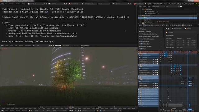Click lock icon on highlighted Focal Length channel
199x112 pixels.
click(x=158, y=86)
